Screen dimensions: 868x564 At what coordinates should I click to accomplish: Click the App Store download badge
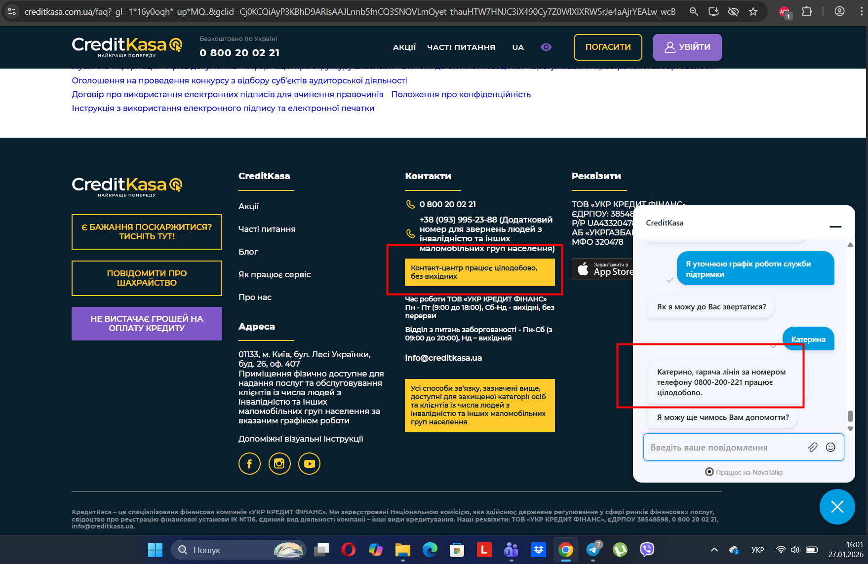coord(602,269)
